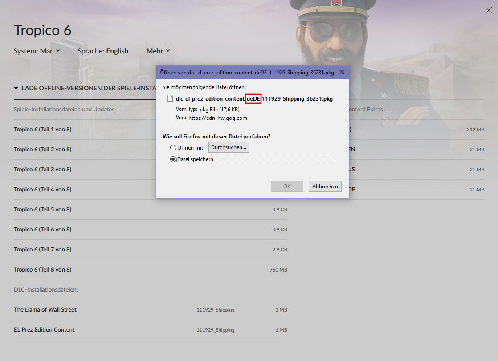Click the Durchsuchen... button
This screenshot has height=361, width=498.
[229, 147]
